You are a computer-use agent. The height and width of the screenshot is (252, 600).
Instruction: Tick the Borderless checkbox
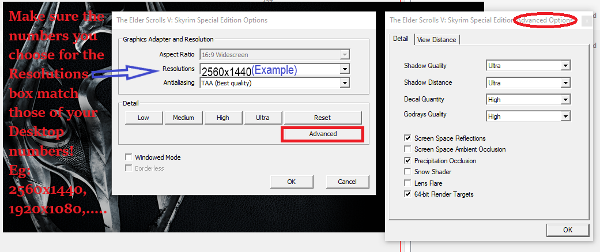click(x=129, y=168)
